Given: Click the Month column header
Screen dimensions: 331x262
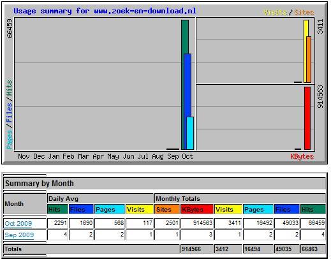Looking at the screenshot, I should pyautogui.click(x=25, y=203).
